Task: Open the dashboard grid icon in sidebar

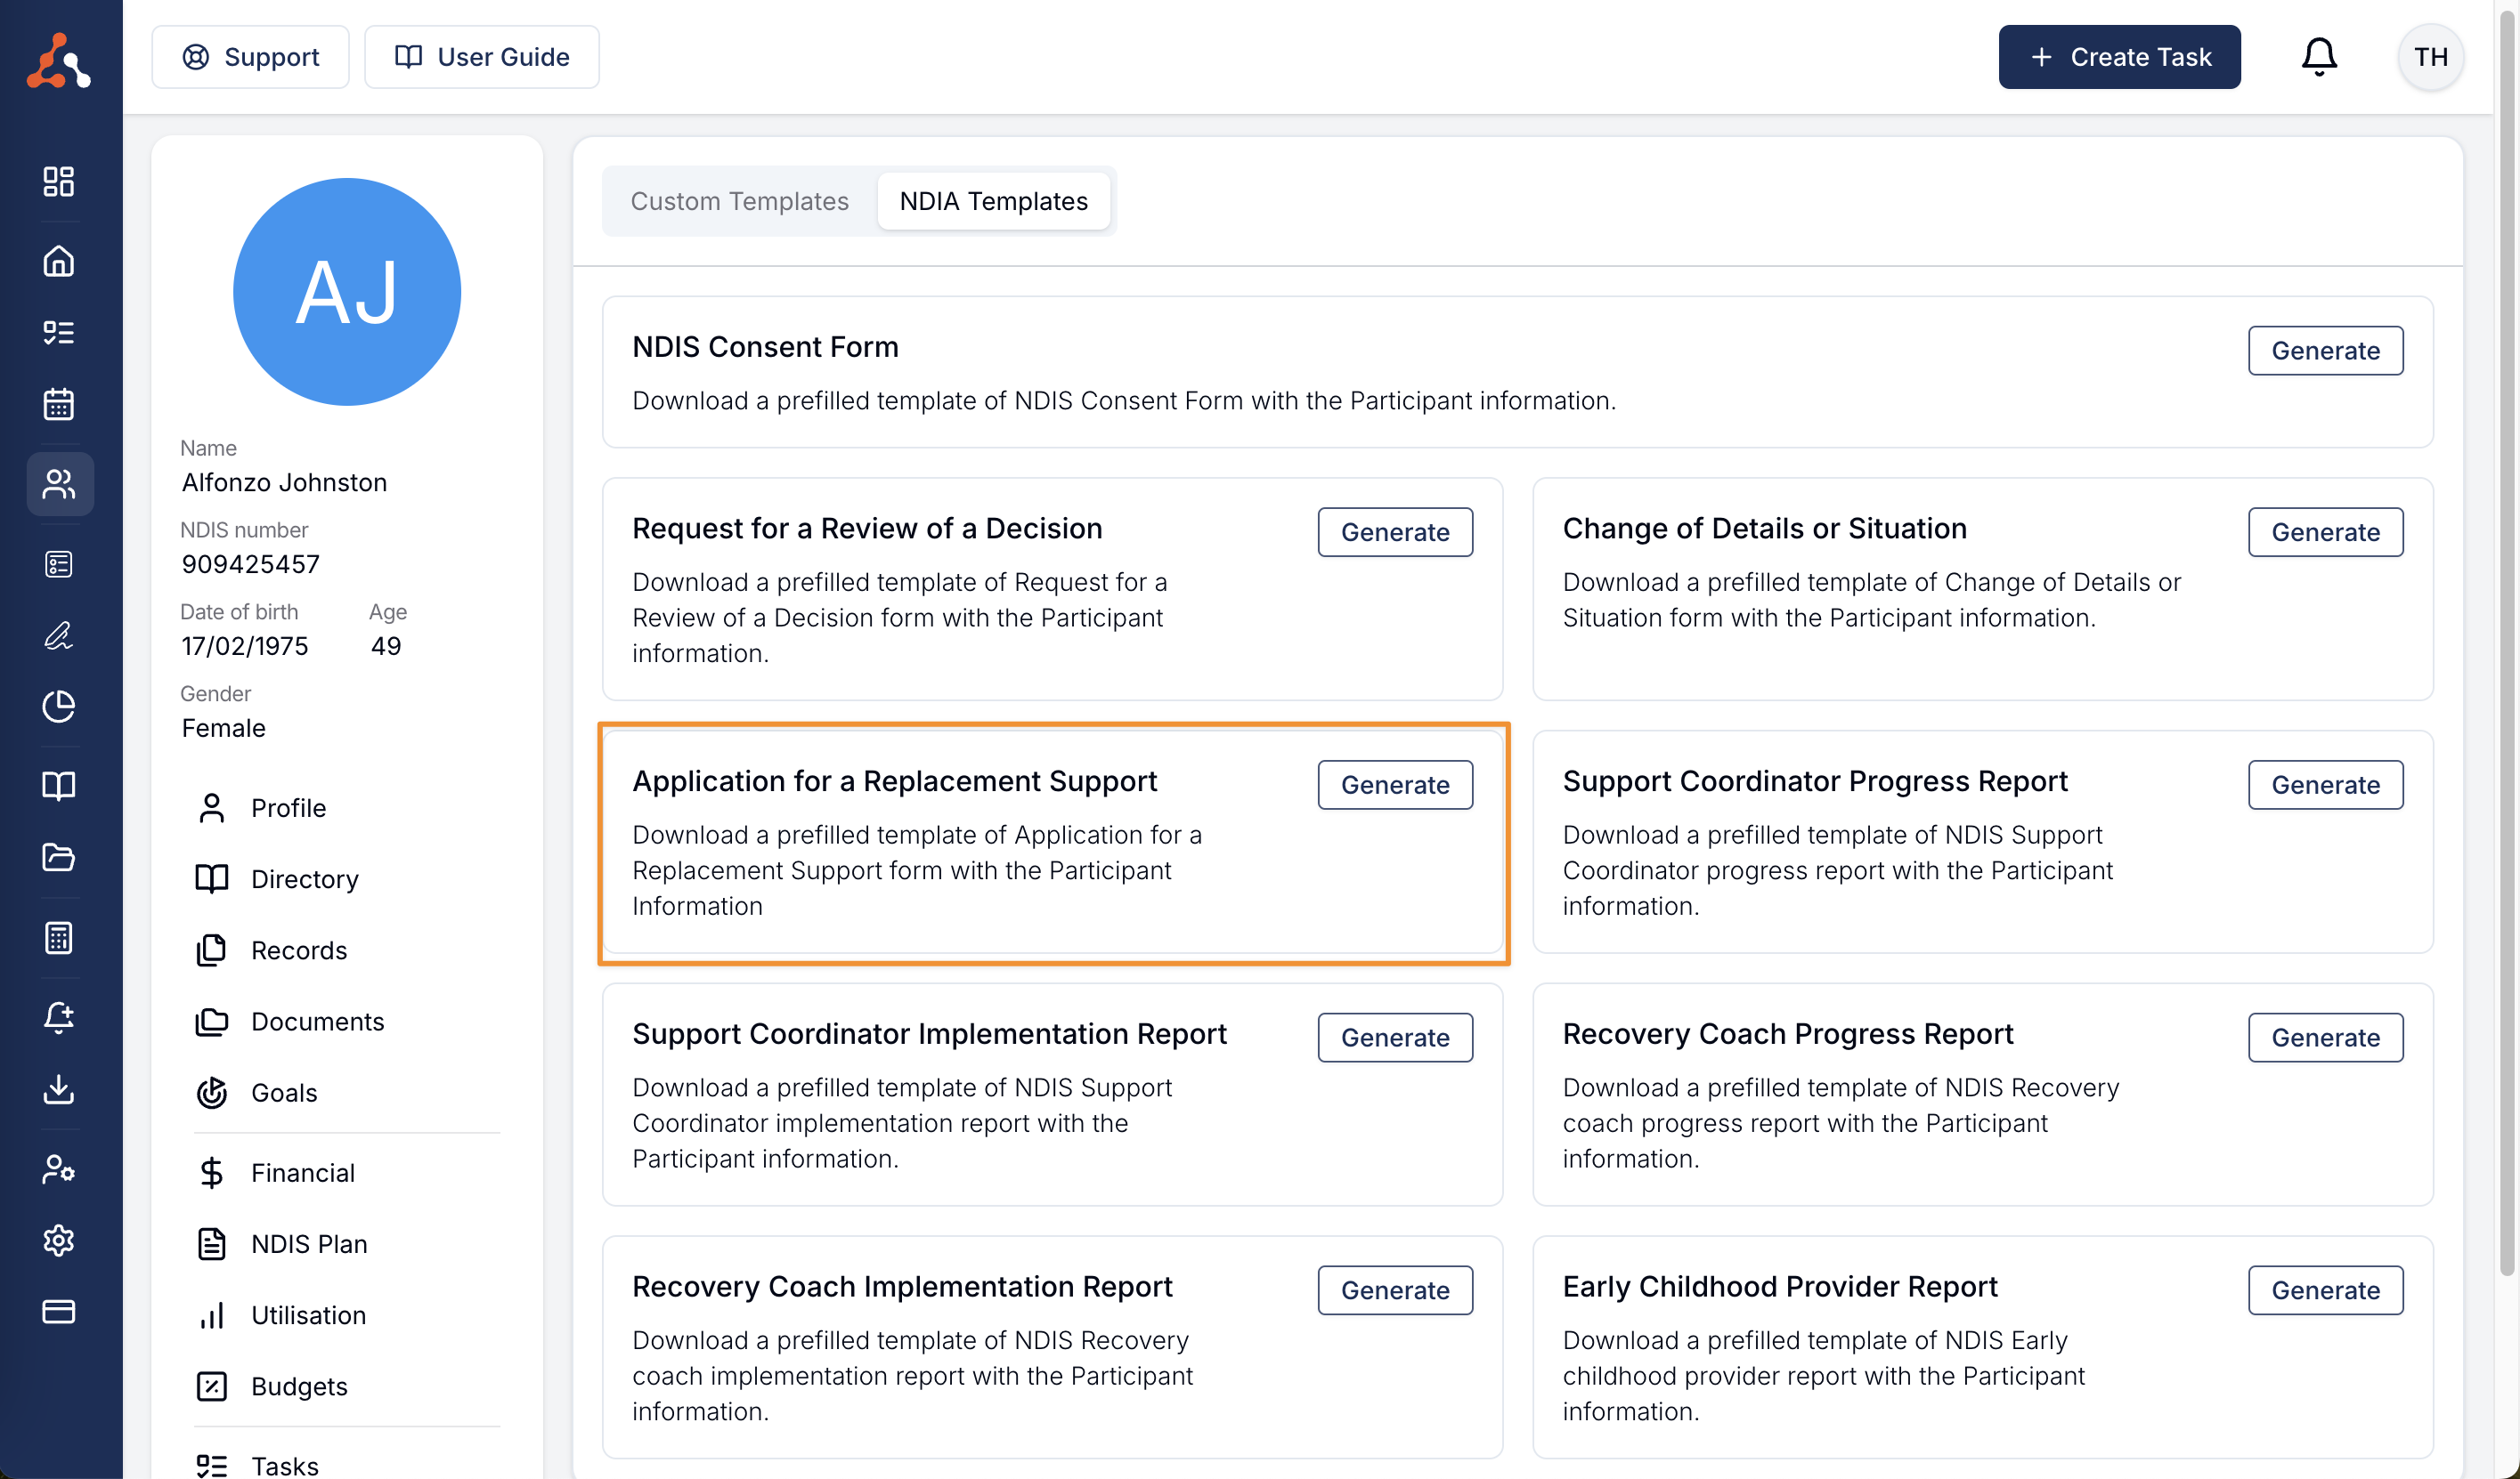Action: (x=59, y=181)
